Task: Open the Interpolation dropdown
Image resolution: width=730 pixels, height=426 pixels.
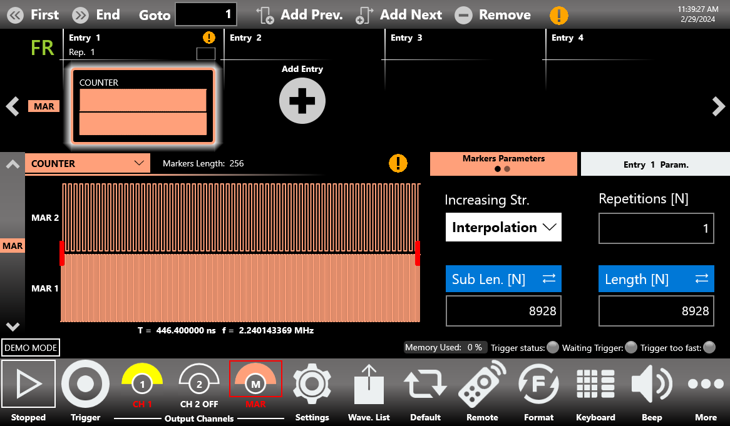Action: click(x=503, y=227)
